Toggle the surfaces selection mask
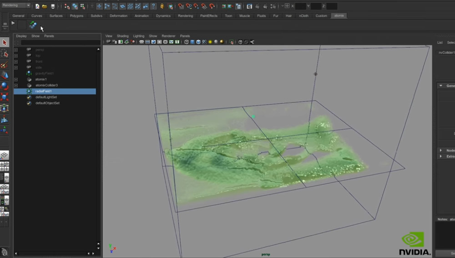Screen dimensions: 455x258 coord(122,6)
